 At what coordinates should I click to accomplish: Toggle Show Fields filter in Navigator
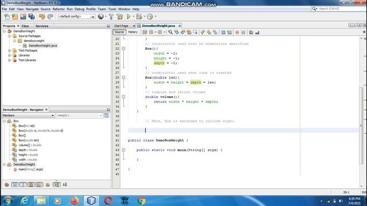pyautogui.click(x=15, y=184)
